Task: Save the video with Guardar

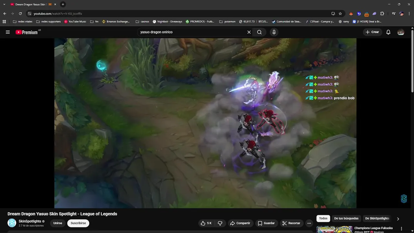Action: (266, 223)
